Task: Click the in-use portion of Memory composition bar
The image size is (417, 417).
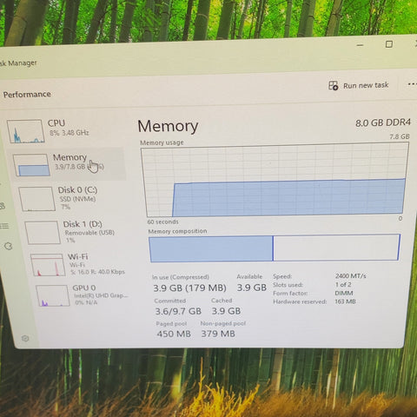Action: pyautogui.click(x=211, y=248)
